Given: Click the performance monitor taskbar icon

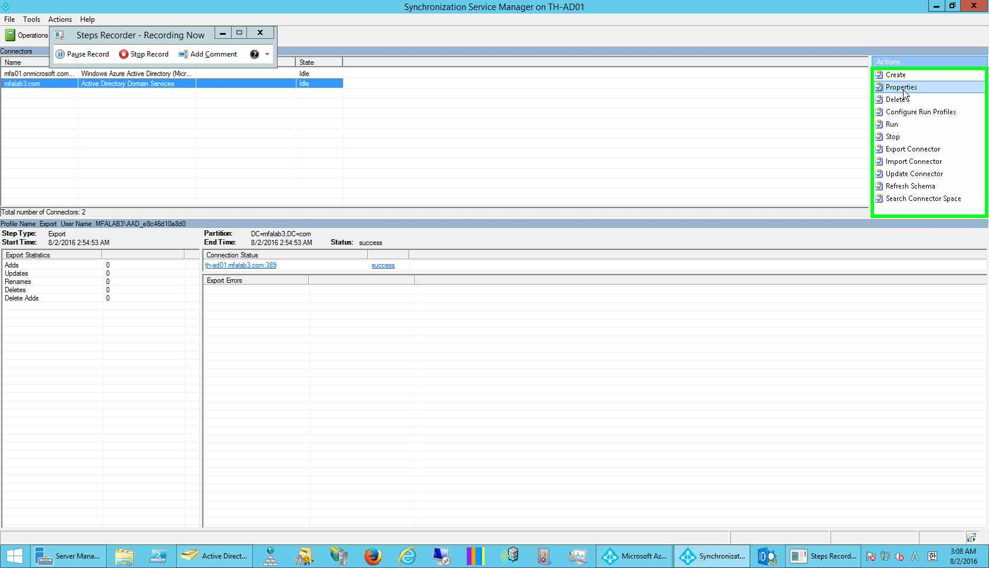Looking at the screenshot, I should point(578,556).
